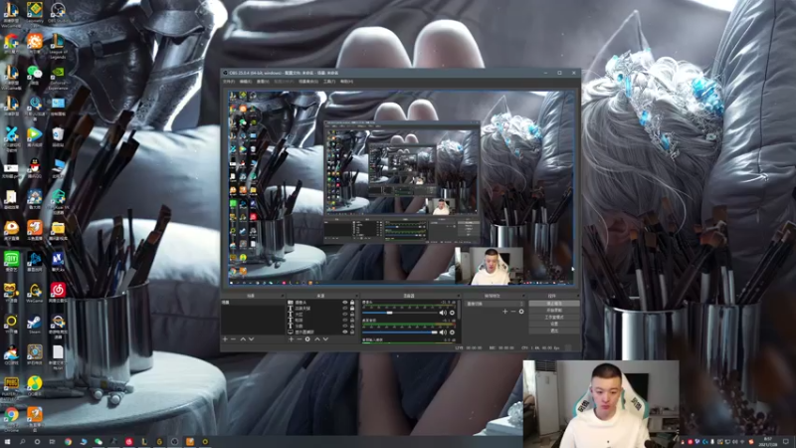
Task: Toggle lock of 摄像头 source
Action: (352, 303)
